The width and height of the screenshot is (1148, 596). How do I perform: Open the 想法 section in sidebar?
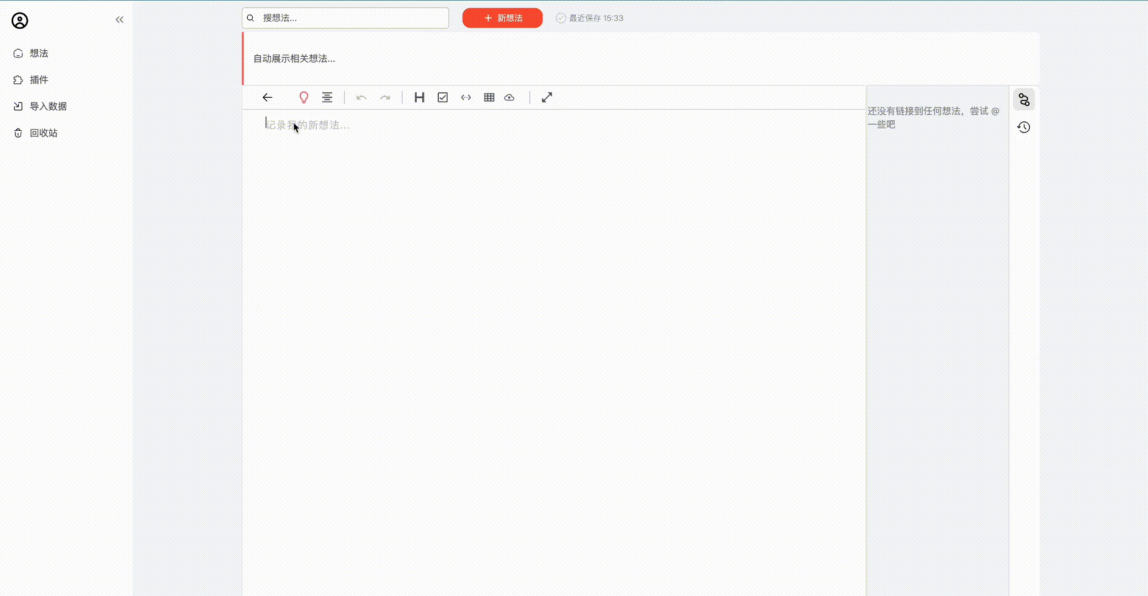pos(39,54)
